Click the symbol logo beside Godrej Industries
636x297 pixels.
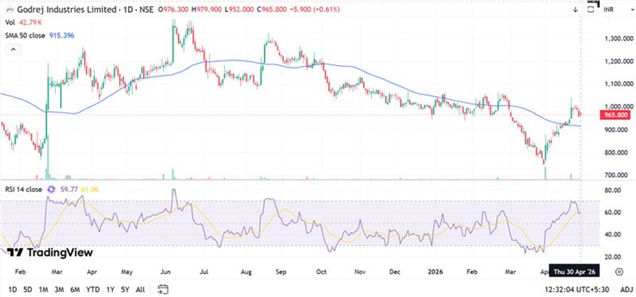pyautogui.click(x=7, y=9)
